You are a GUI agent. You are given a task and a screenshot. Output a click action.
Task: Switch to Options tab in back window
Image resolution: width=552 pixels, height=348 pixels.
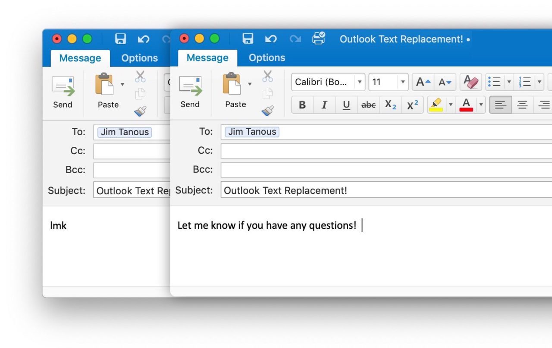tap(140, 58)
